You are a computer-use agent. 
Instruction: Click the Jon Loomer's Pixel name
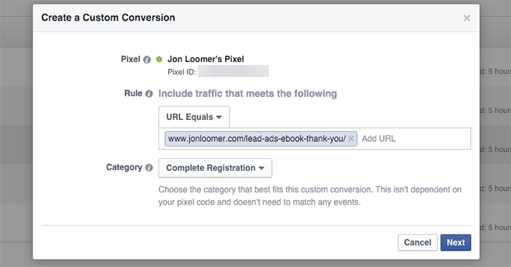click(x=206, y=59)
